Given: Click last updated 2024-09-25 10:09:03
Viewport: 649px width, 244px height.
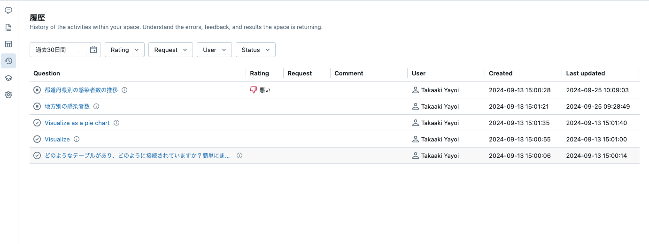Looking at the screenshot, I should click(x=597, y=90).
